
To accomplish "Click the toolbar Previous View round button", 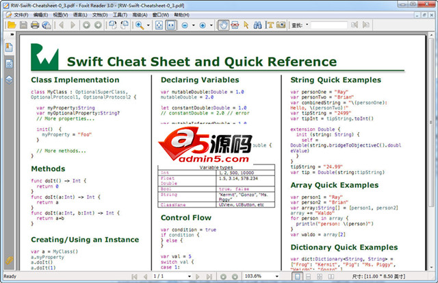I will click(86, 25).
